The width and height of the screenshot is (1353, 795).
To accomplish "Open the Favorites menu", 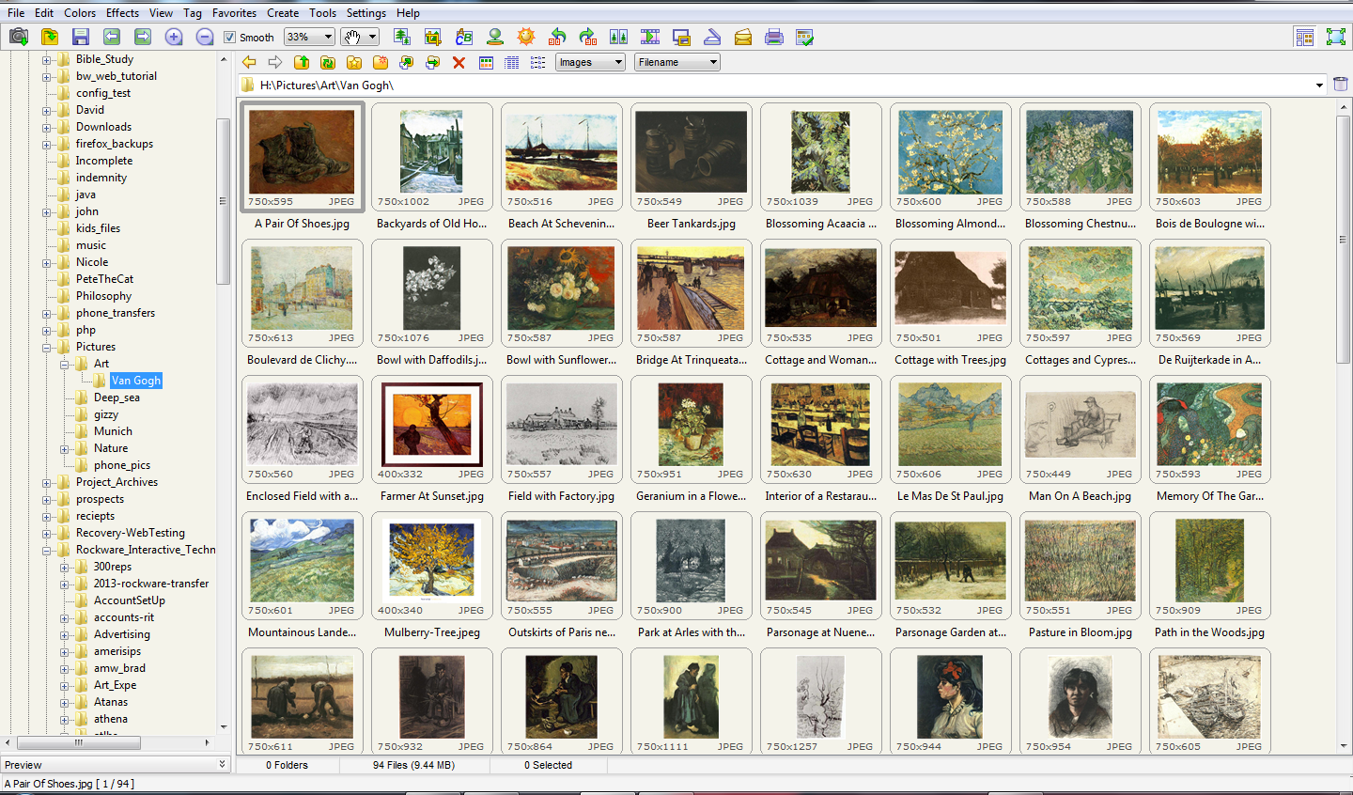I will 234,12.
